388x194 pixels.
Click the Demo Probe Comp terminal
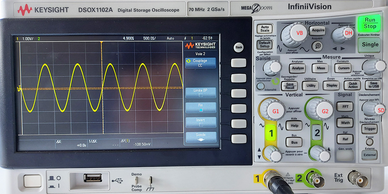(136, 180)
